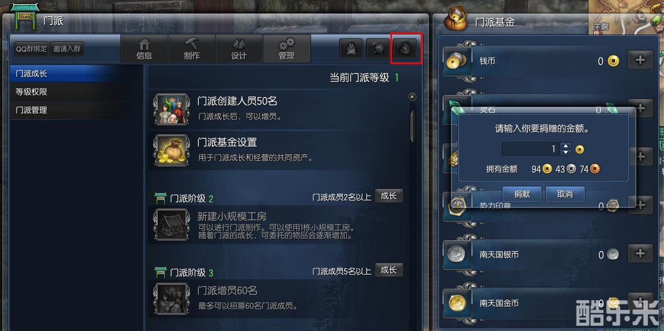
Task: Switch to the 制作 tab
Action: coord(192,49)
